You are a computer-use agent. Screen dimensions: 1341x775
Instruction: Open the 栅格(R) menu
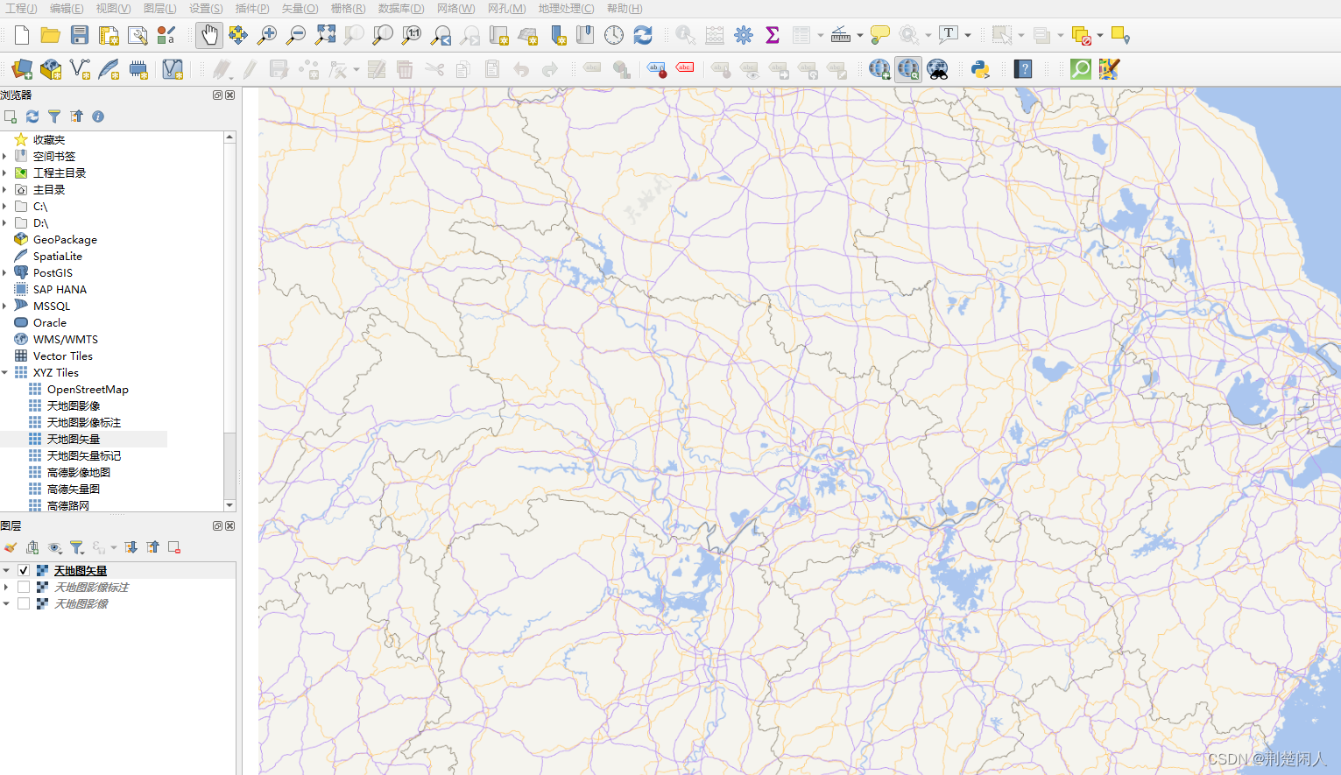(348, 8)
